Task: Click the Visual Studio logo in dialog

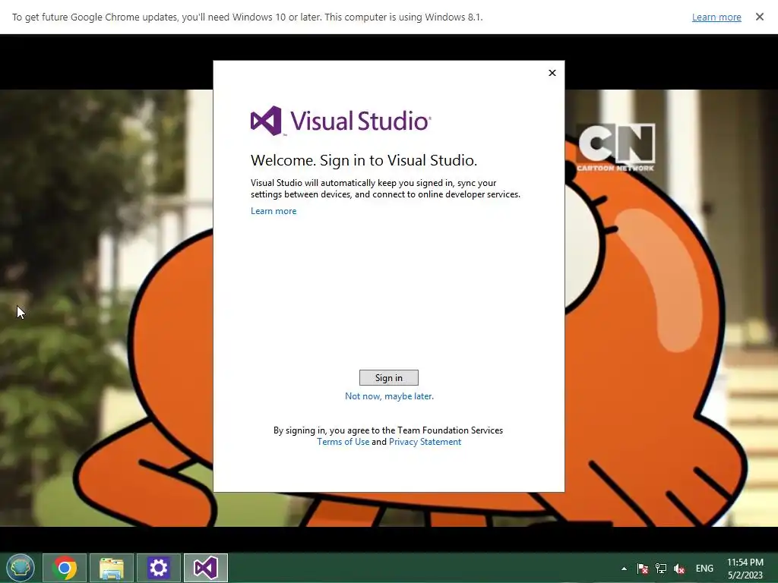Action: 341,121
